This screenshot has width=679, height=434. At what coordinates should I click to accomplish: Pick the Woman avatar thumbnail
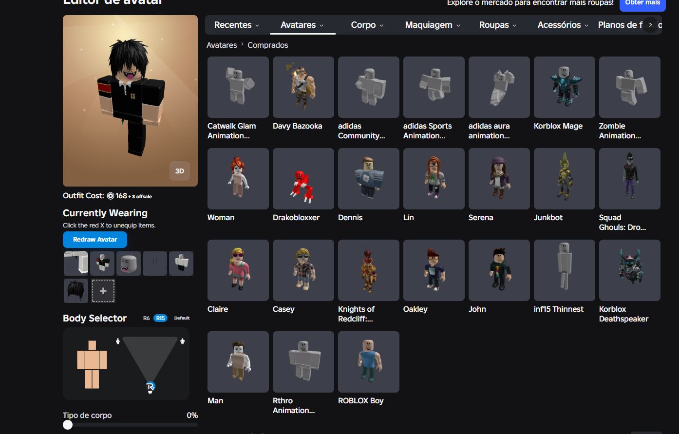238,179
